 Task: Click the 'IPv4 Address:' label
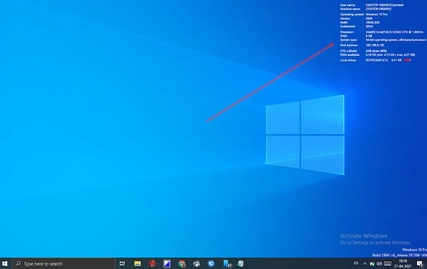tap(349, 45)
